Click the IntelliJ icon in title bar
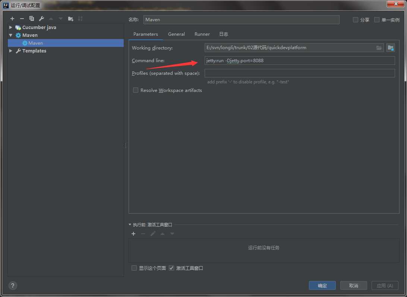The width and height of the screenshot is (407, 297). click(6, 5)
